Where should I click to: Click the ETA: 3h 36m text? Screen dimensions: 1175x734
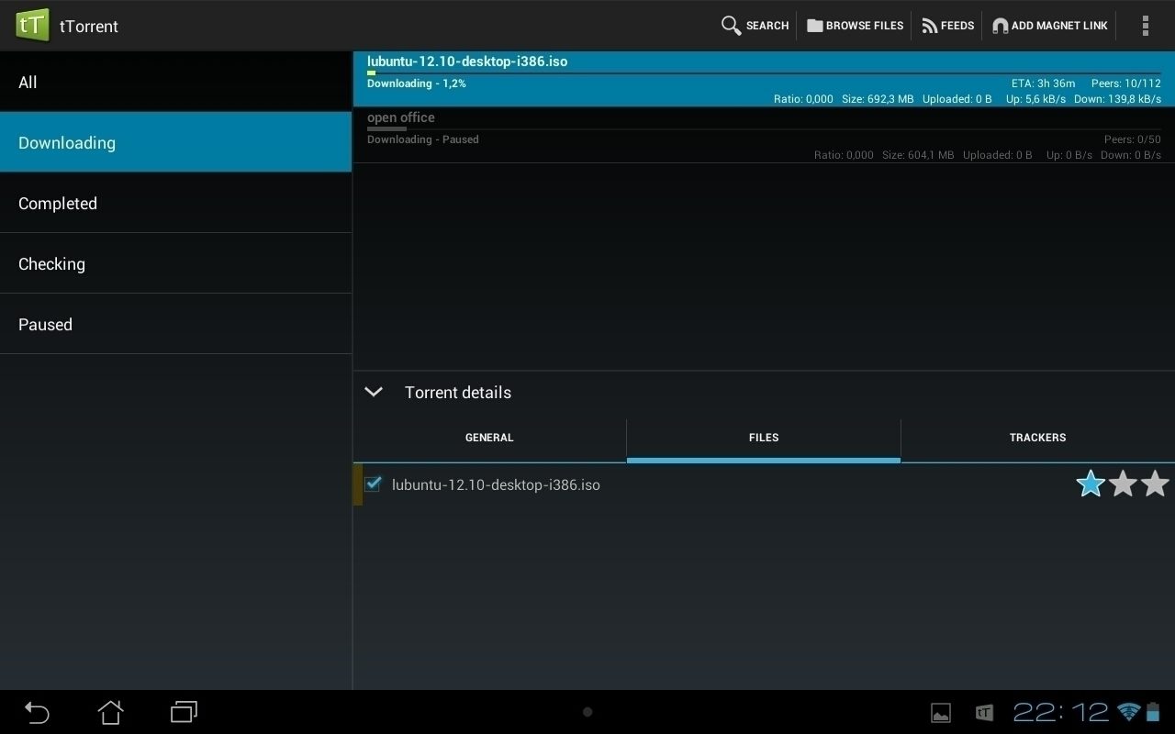click(x=1043, y=83)
